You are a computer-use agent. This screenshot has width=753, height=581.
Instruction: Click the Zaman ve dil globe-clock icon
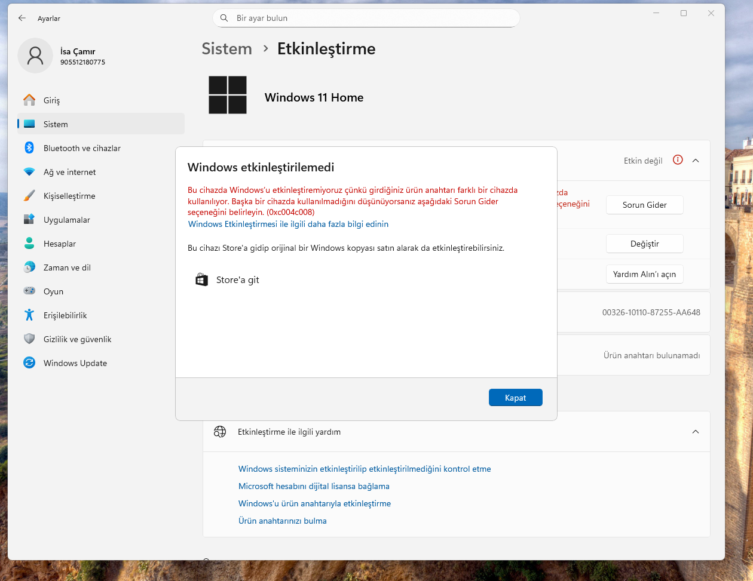tap(29, 268)
